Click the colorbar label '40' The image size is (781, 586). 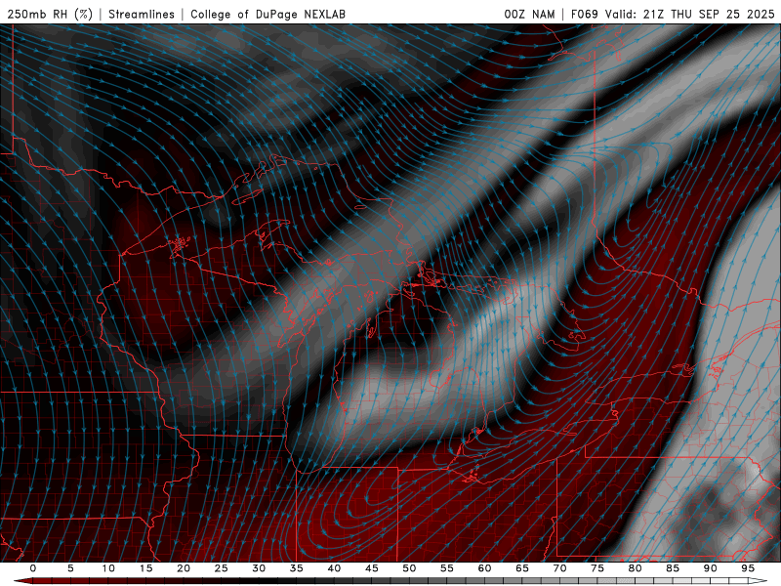coord(334,568)
